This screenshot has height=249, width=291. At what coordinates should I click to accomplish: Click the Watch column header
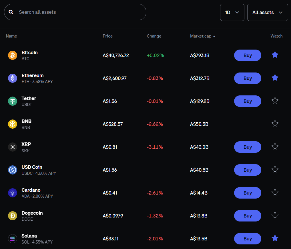pyautogui.click(x=276, y=36)
